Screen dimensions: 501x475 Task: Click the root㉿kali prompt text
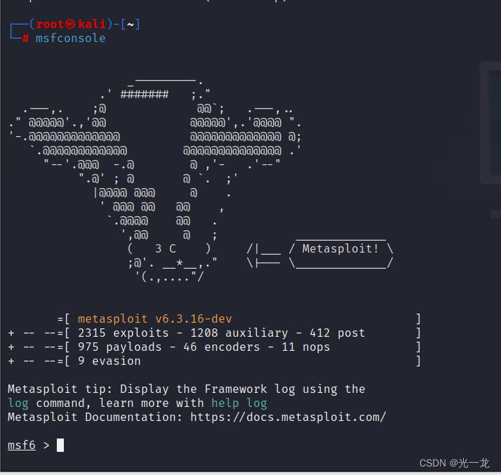click(x=71, y=25)
